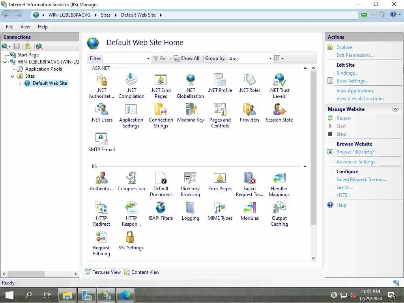This screenshot has width=404, height=303.
Task: Select the SSL Settings icon
Action: coord(131,241)
